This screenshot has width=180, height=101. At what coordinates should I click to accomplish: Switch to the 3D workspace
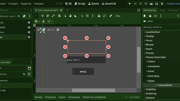pyautogui.click(x=68, y=4)
